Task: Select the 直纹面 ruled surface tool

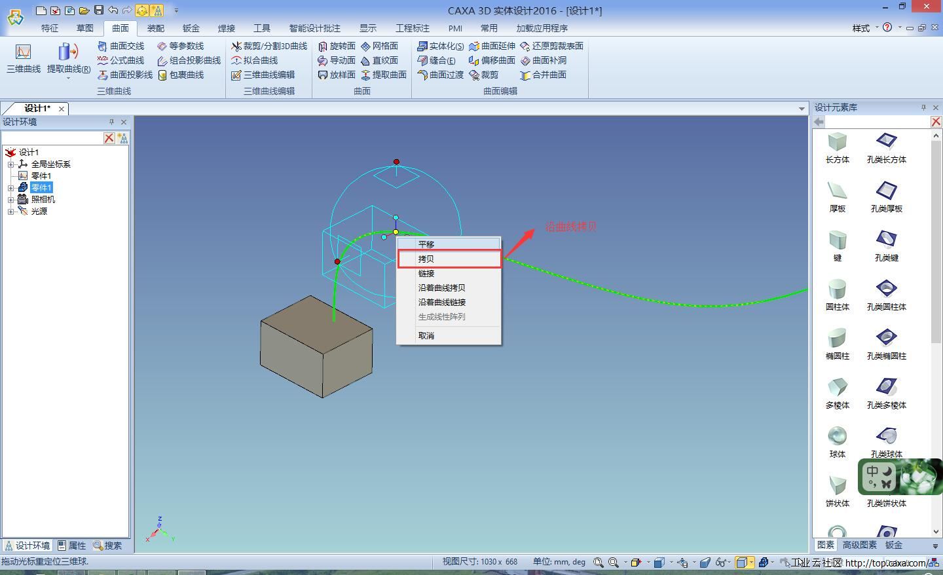Action: [x=379, y=60]
